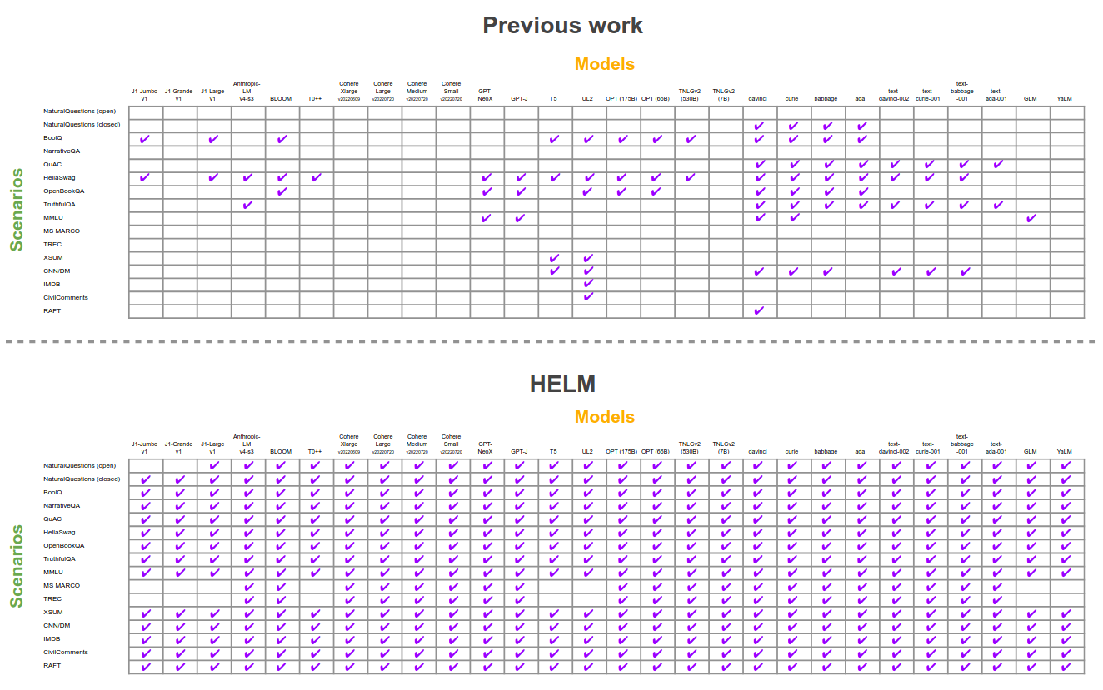Click 'CivilComments' row label in HELM table

[x=66, y=652]
